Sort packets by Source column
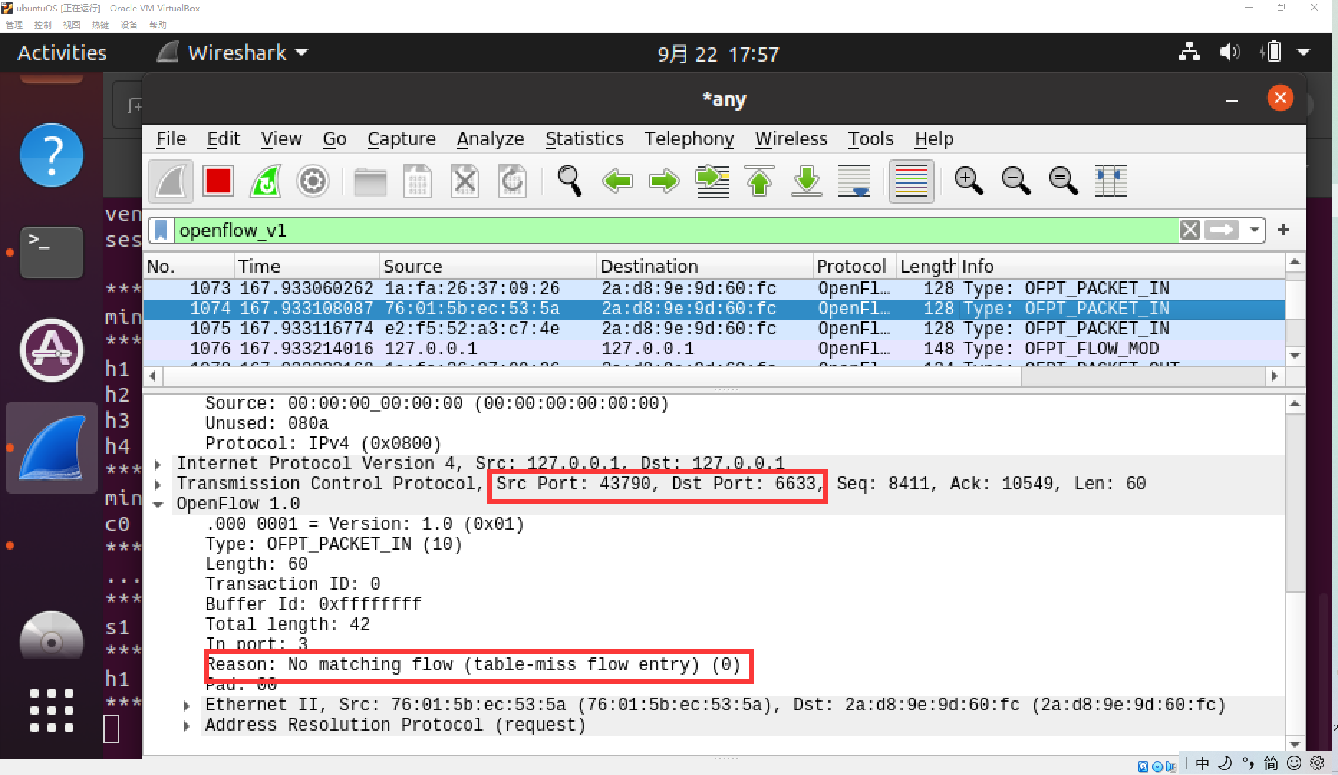Image resolution: width=1338 pixels, height=775 pixels. click(488, 266)
